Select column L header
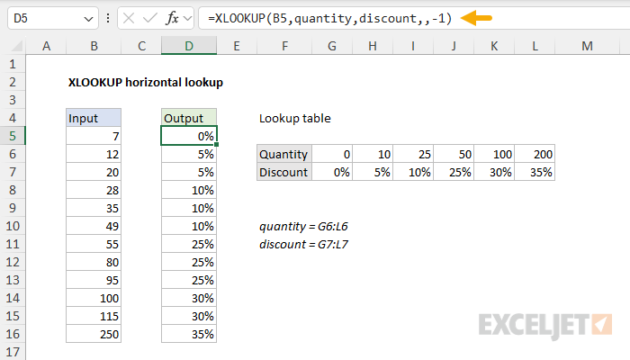Screen dimensions: 630x360 point(535,46)
